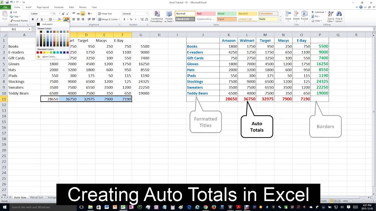Image resolution: width=376 pixels, height=211 pixels.
Task: Switch to the Page Layout tab
Action: click(x=43, y=7)
